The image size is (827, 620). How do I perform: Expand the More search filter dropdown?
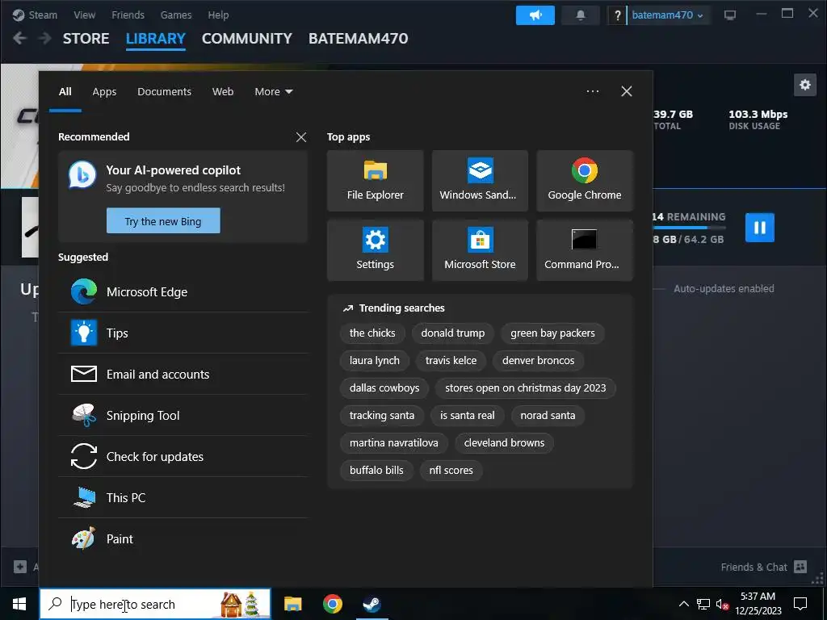pos(273,92)
